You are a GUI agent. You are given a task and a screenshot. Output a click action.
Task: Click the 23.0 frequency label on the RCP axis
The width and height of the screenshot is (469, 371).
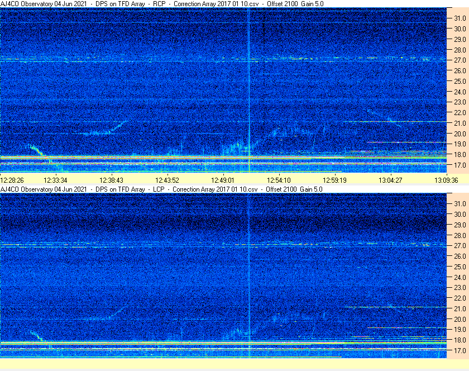pyautogui.click(x=460, y=102)
